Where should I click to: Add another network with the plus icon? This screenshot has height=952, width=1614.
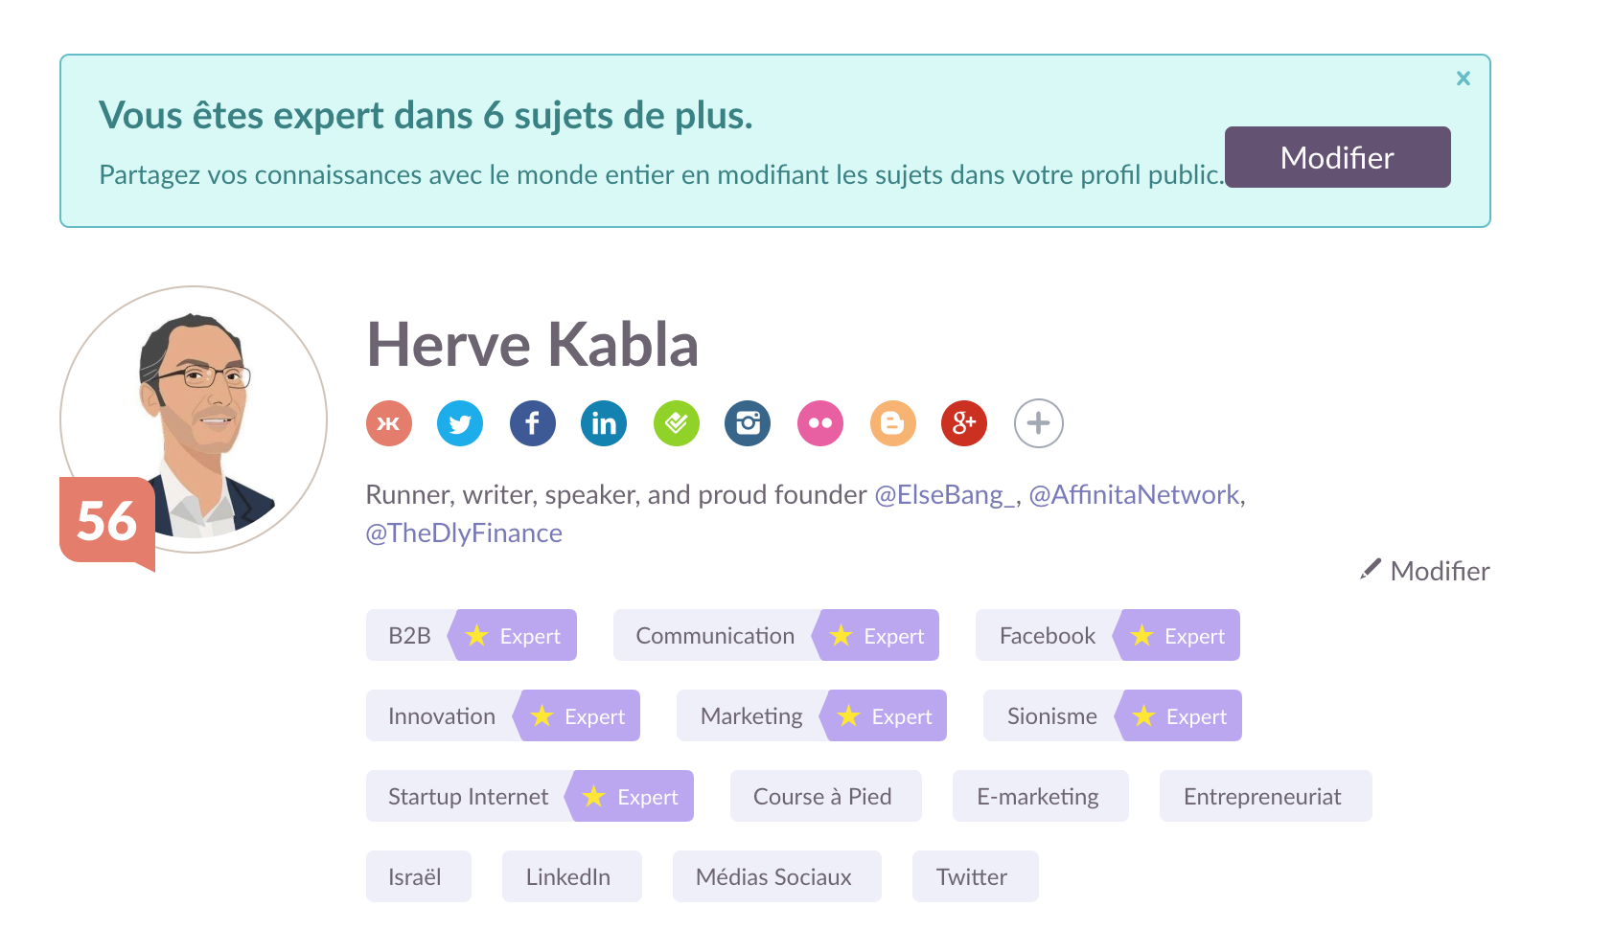(1039, 423)
